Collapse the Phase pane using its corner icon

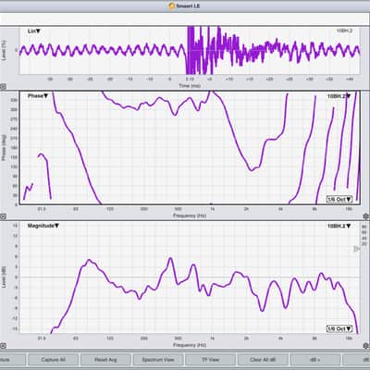point(3,216)
